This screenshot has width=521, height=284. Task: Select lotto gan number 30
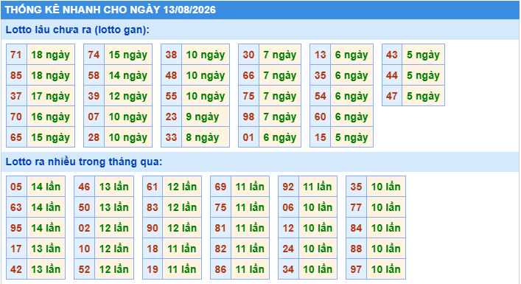coord(248,55)
